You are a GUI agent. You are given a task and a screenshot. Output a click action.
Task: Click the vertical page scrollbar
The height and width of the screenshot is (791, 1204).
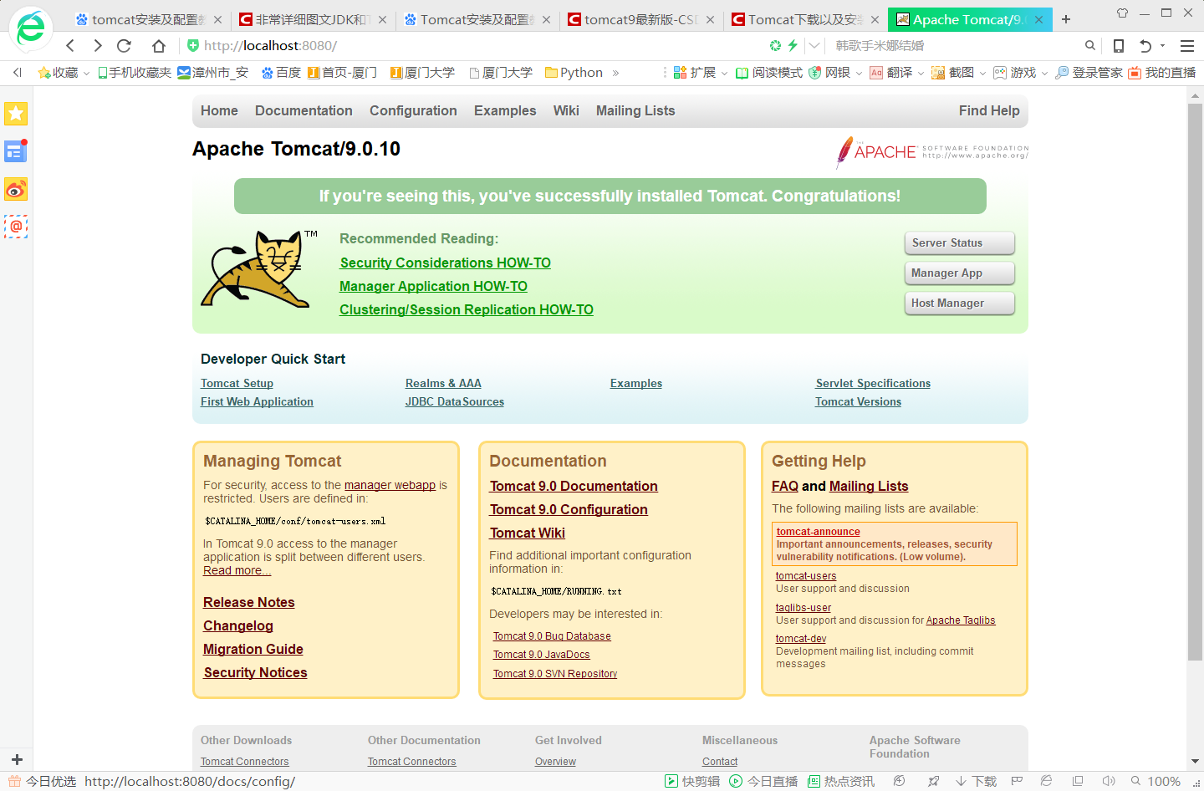1195,383
